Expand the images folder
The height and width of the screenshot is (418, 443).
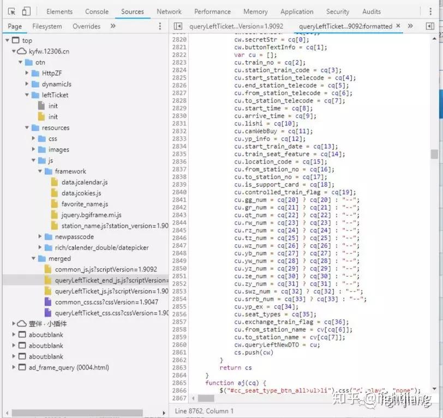[33, 149]
